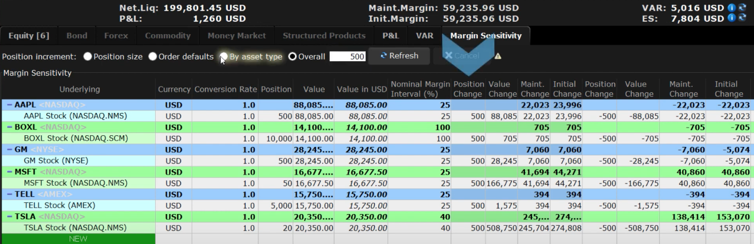Open the info icon next to ES
Image resolution: width=754 pixels, height=244 pixels.
pos(731,18)
